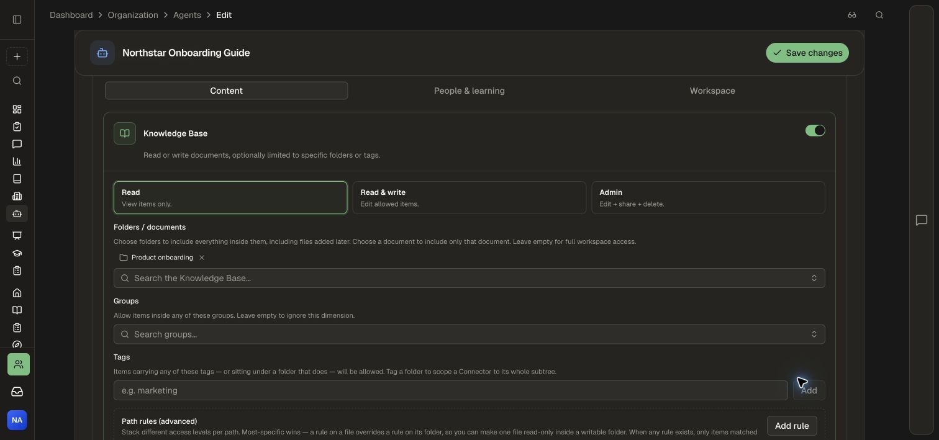The image size is (939, 440).
Task: Open the clipboard-check tasks icon
Action: pos(17,127)
